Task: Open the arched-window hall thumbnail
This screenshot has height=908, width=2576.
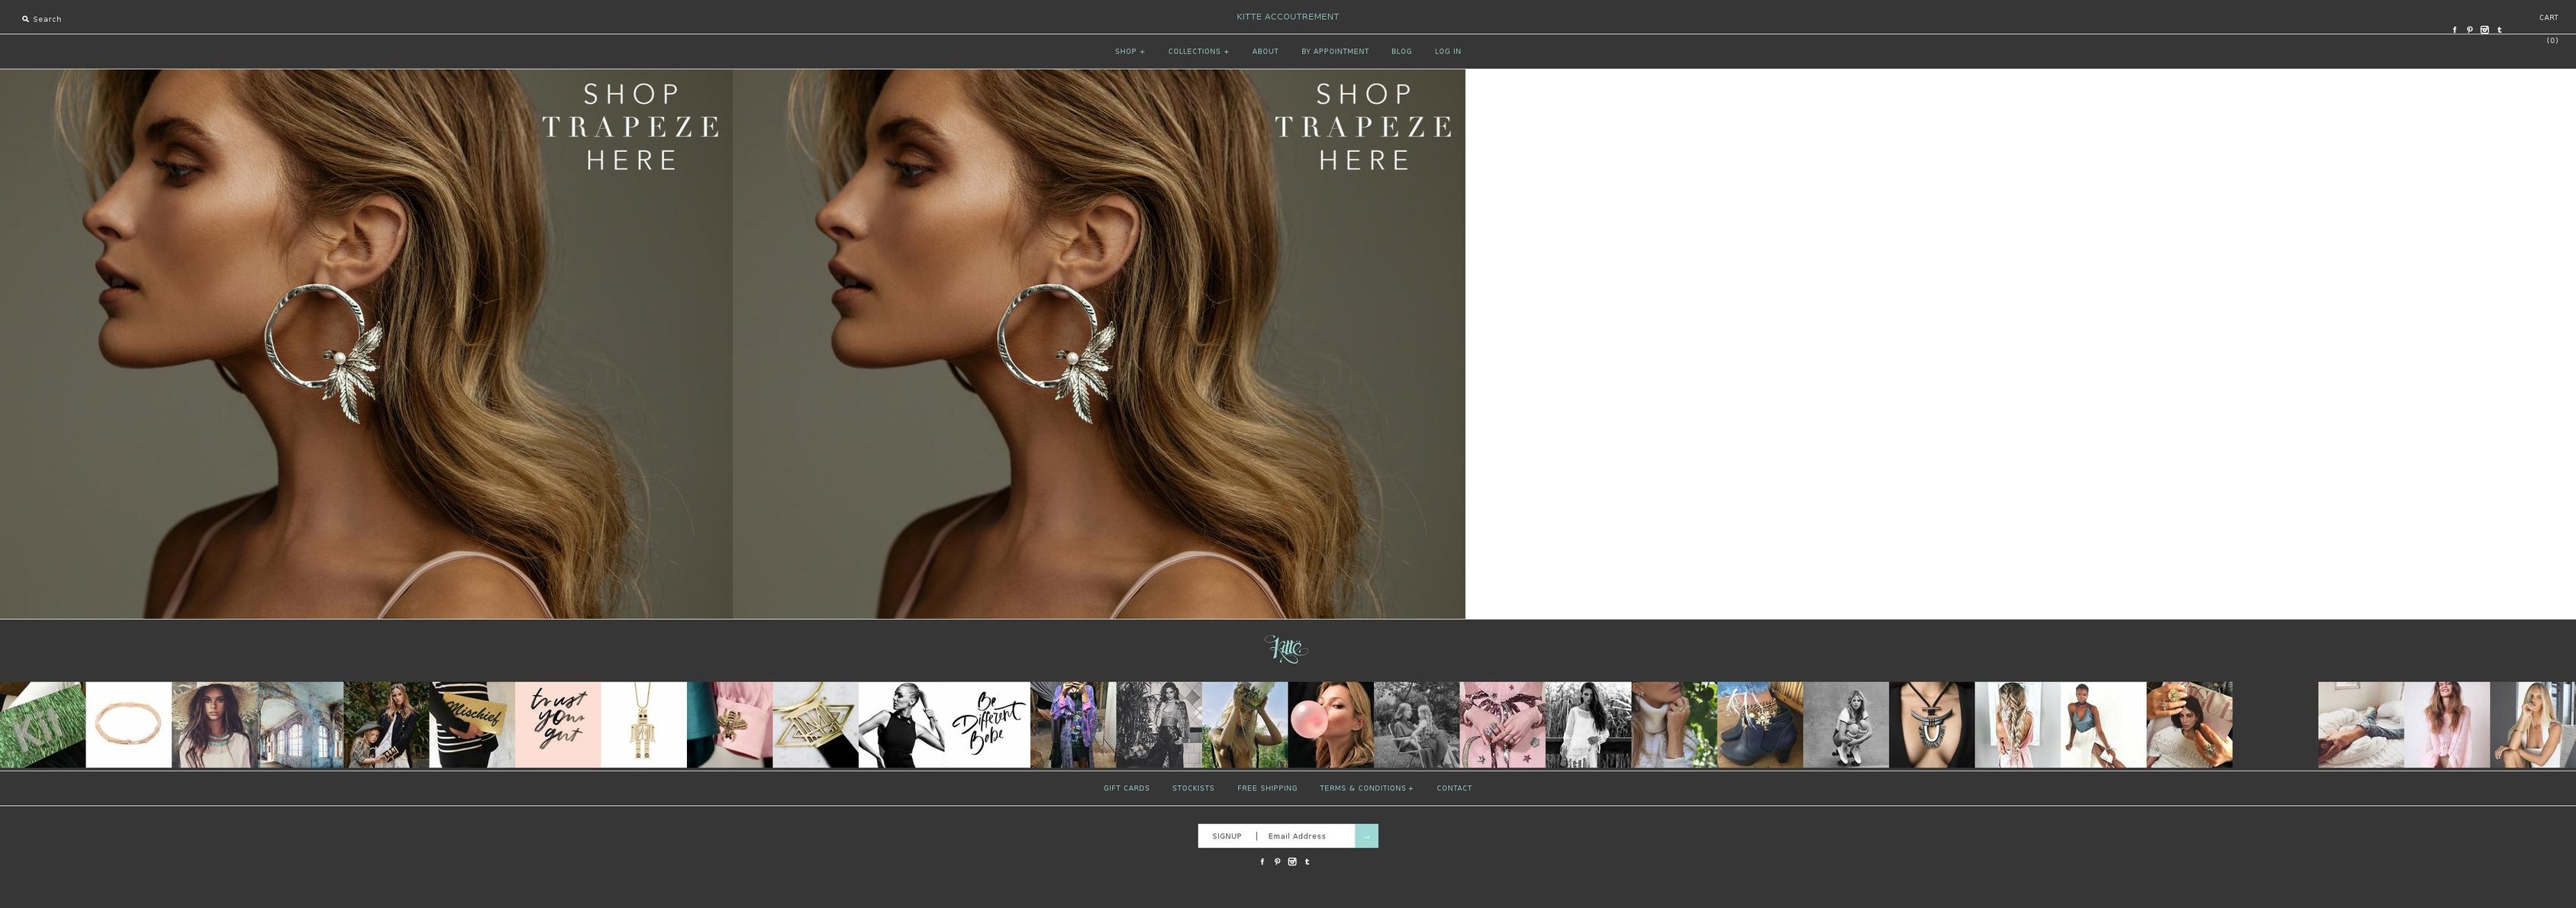Action: tap(301, 725)
